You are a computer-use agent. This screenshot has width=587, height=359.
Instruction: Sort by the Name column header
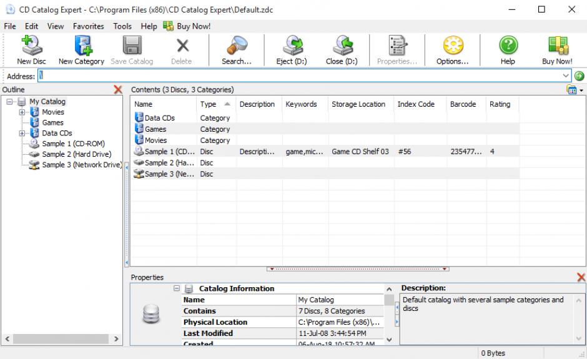click(x=163, y=104)
